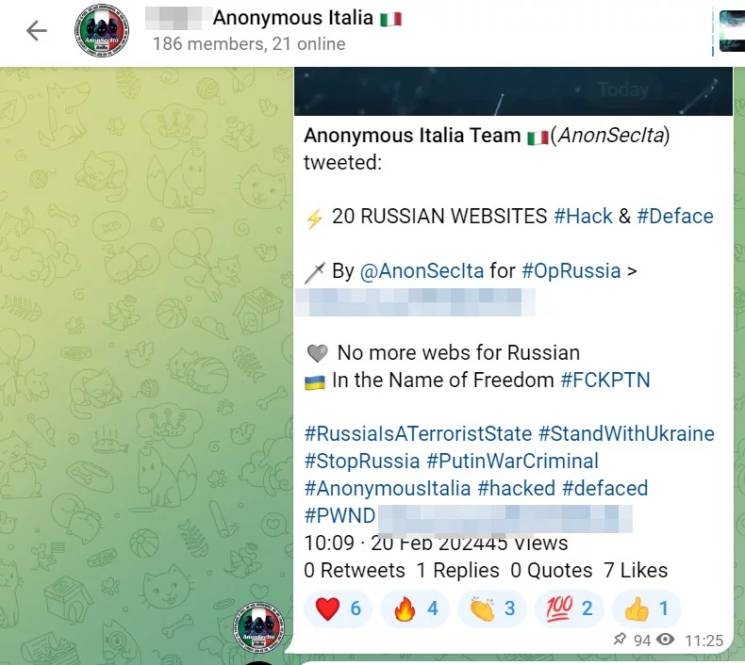The width and height of the screenshot is (745, 665).
Task: Open the @AnonSecIta mention
Action: click(422, 271)
